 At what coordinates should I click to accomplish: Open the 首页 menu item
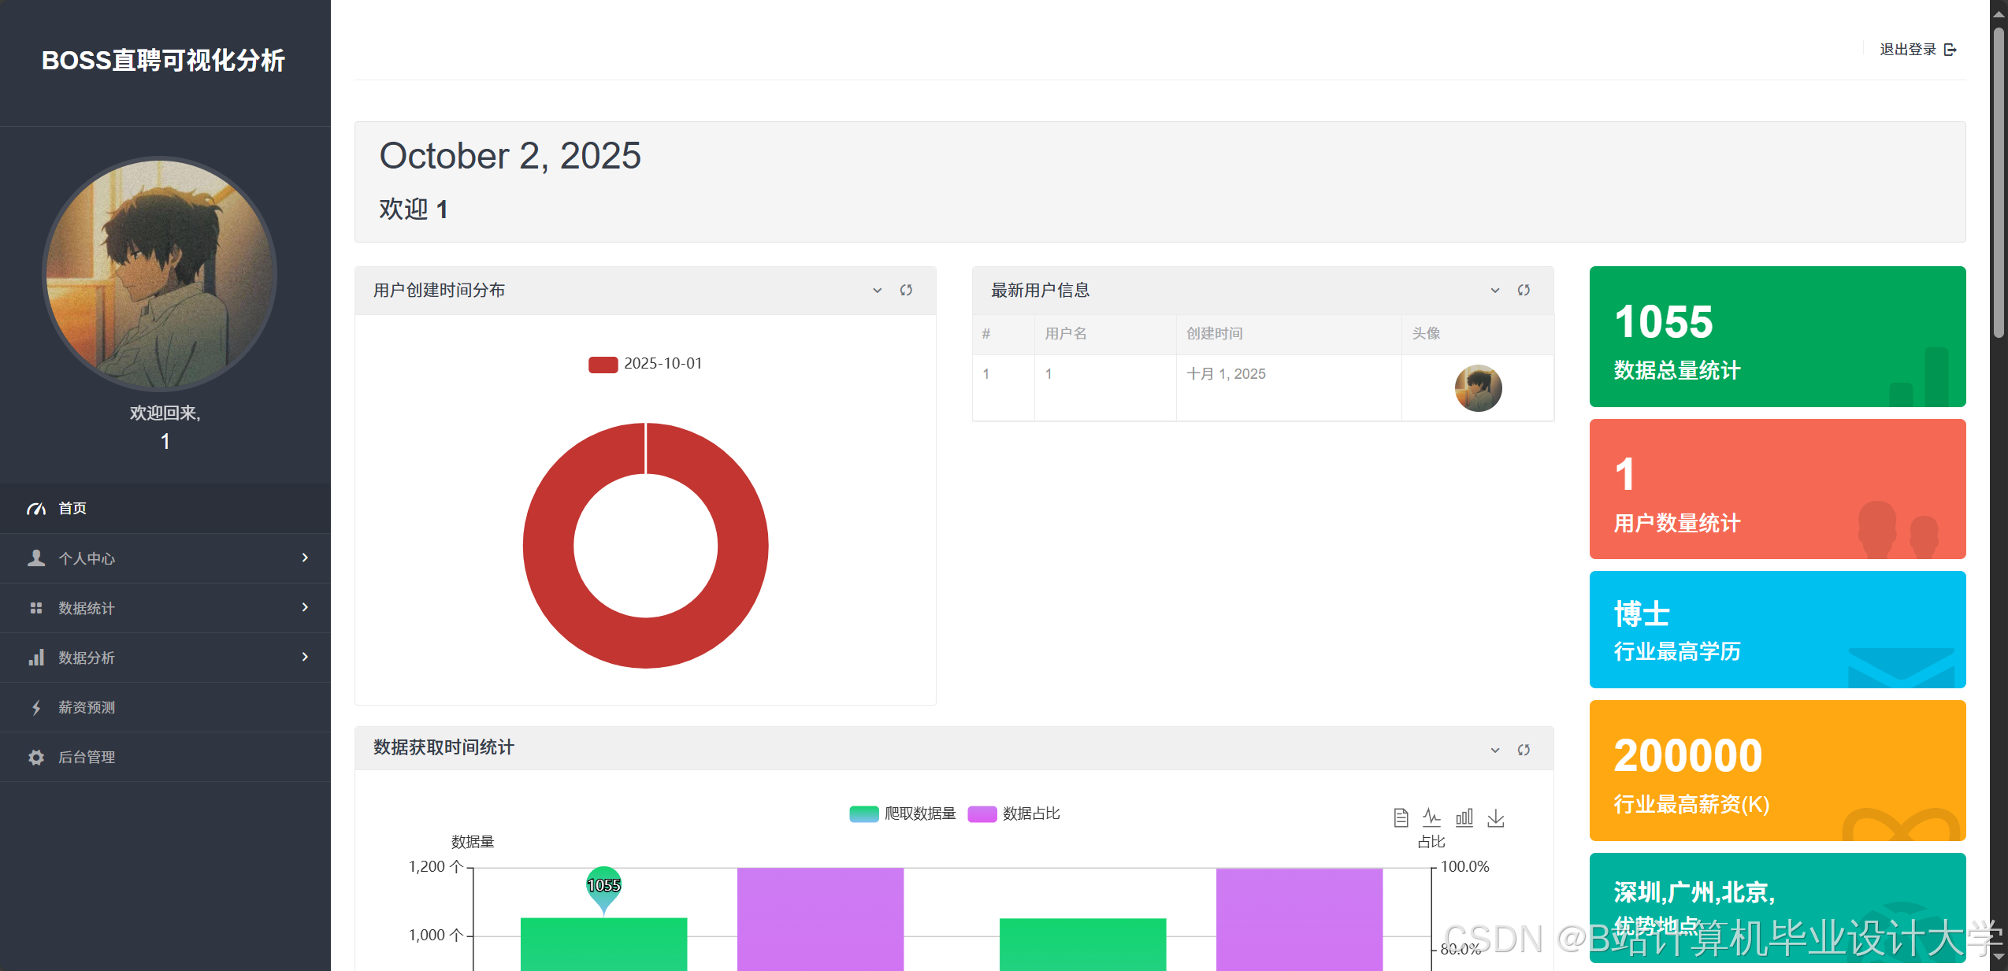point(72,509)
